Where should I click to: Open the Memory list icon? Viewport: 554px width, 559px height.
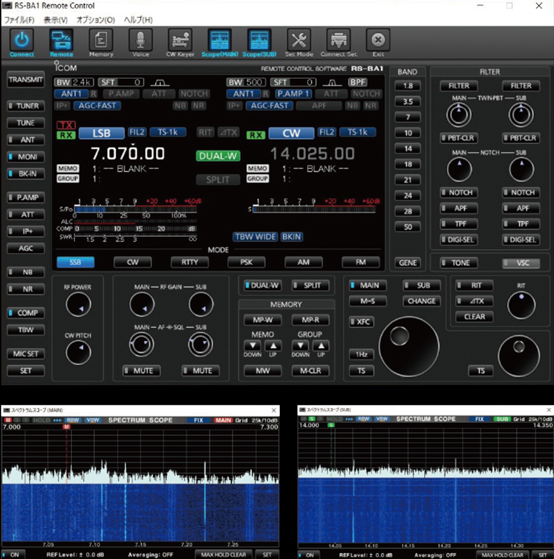(x=101, y=41)
